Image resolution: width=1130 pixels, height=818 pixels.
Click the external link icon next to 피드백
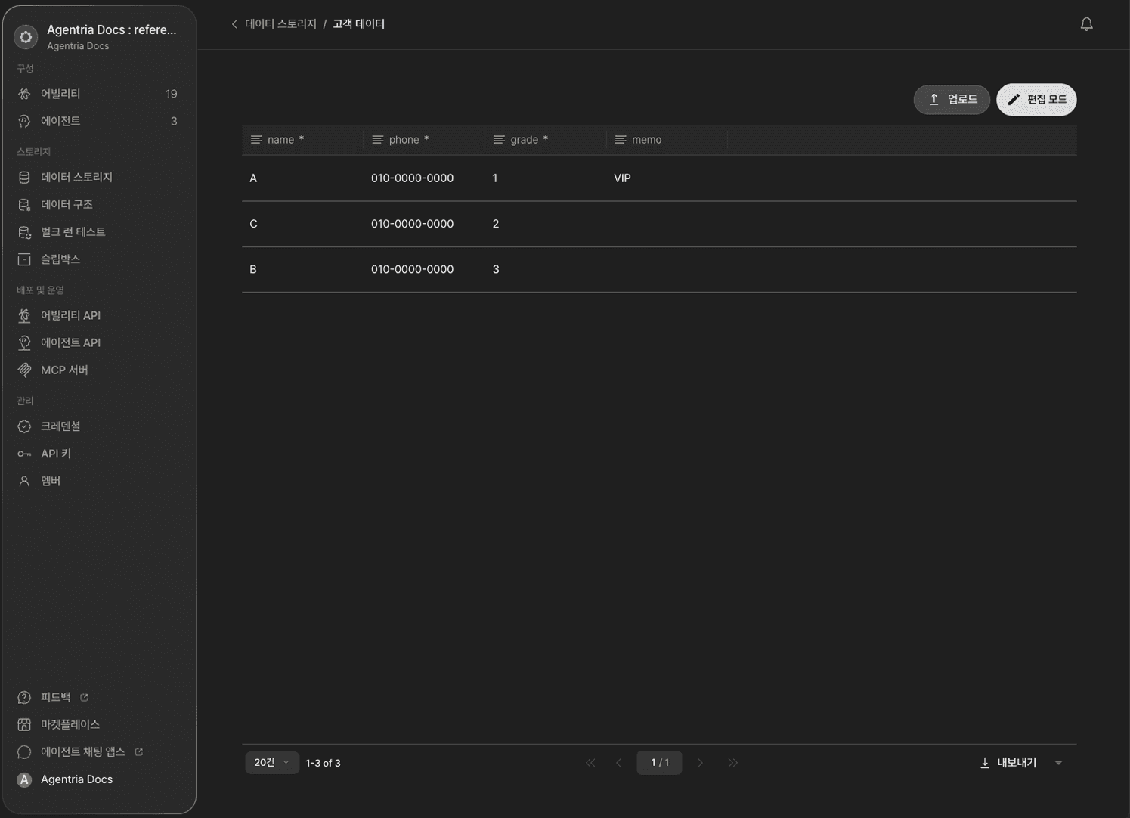coord(85,697)
